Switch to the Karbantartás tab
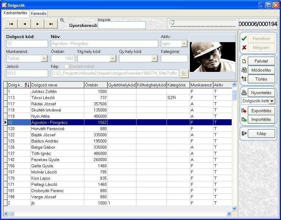 [x=16, y=13]
